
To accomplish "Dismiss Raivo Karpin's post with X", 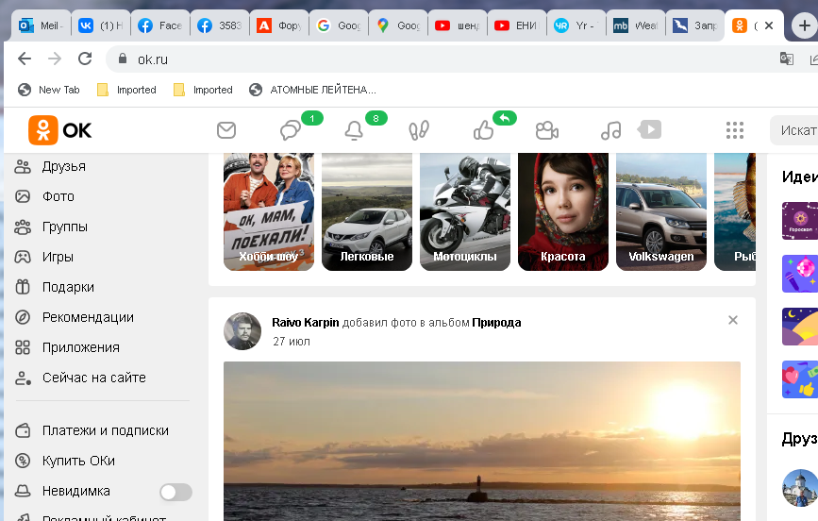I will point(733,320).
